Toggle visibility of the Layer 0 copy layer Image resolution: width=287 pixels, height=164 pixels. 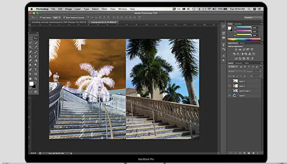[230, 91]
